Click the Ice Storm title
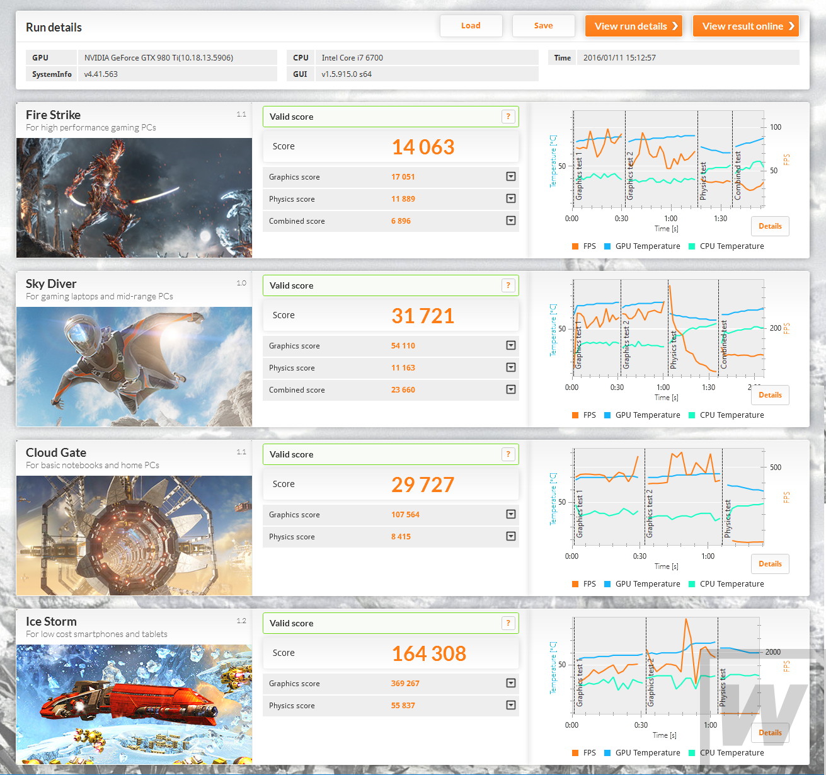 click(51, 621)
